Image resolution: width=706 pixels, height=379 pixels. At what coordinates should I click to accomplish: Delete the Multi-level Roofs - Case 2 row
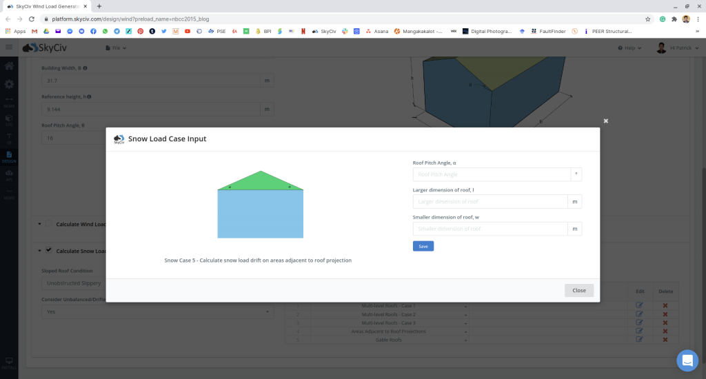[665, 314]
